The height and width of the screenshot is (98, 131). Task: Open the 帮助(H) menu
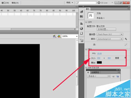click(15, 3)
